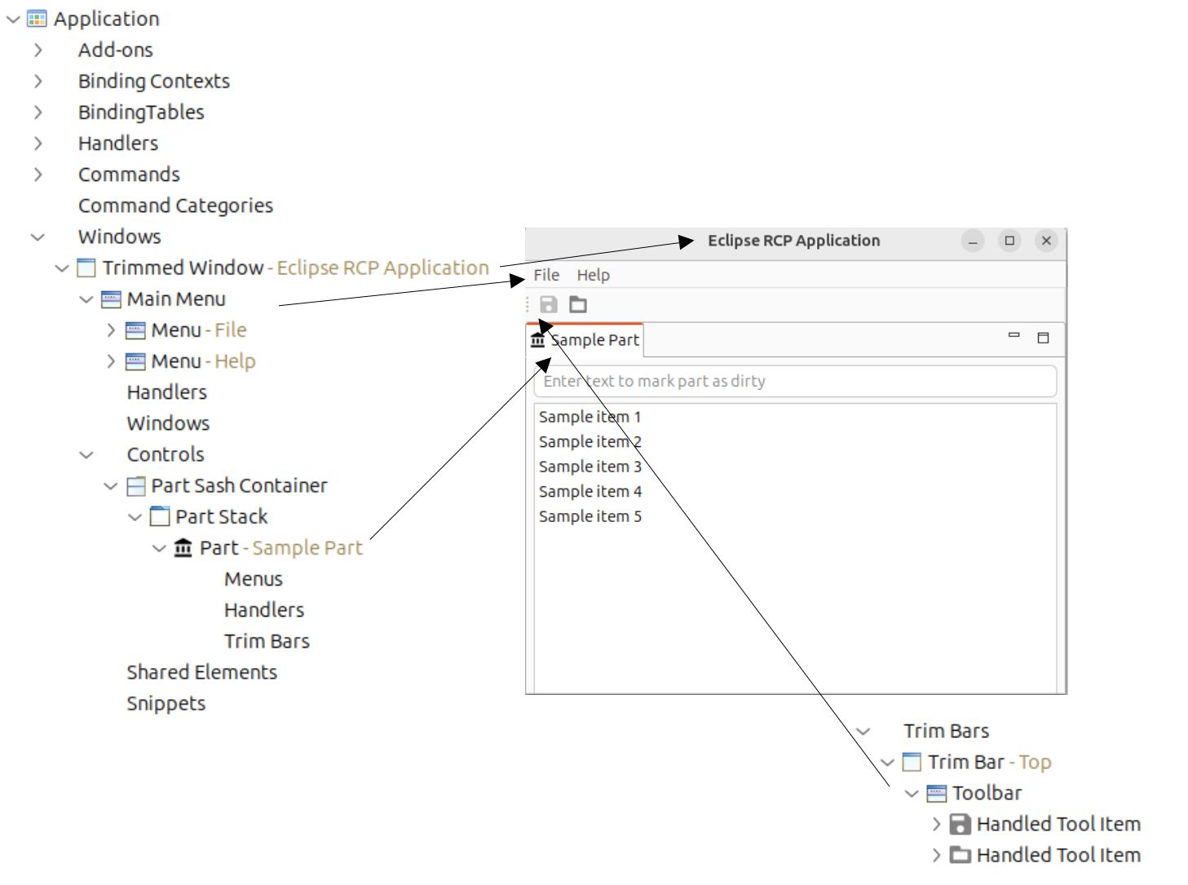Click the 'Enter text to mark part as dirty' field
Screen dimensions: 1188x885
click(x=795, y=381)
